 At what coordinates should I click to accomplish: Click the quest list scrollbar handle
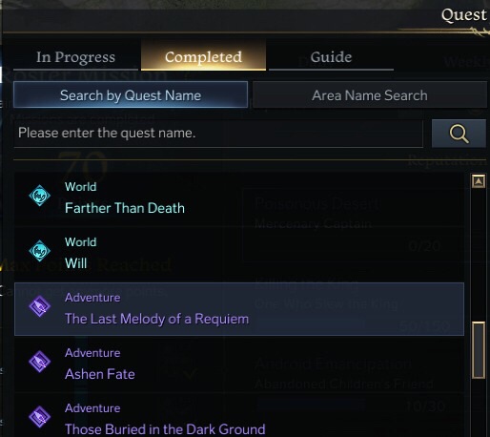pos(479,350)
